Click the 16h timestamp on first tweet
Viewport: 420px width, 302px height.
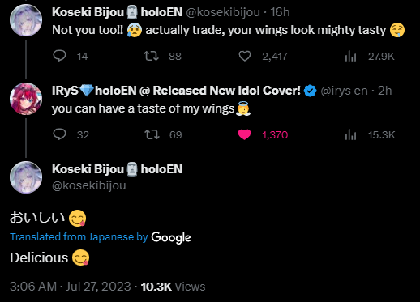280,12
